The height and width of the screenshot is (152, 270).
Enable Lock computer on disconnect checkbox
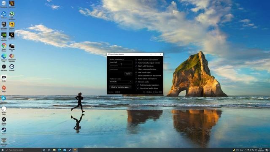point(136,76)
